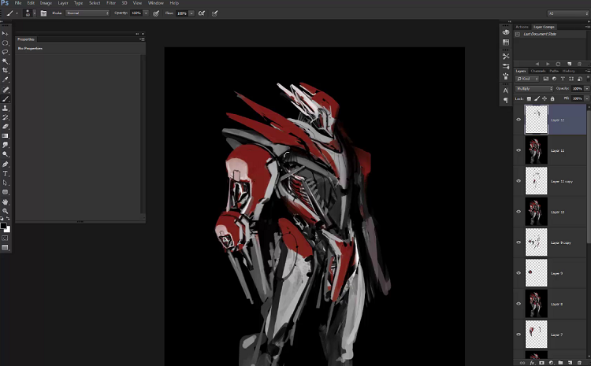Open the Character panel icon in dock
Image resolution: width=591 pixels, height=366 pixels.
[x=506, y=91]
